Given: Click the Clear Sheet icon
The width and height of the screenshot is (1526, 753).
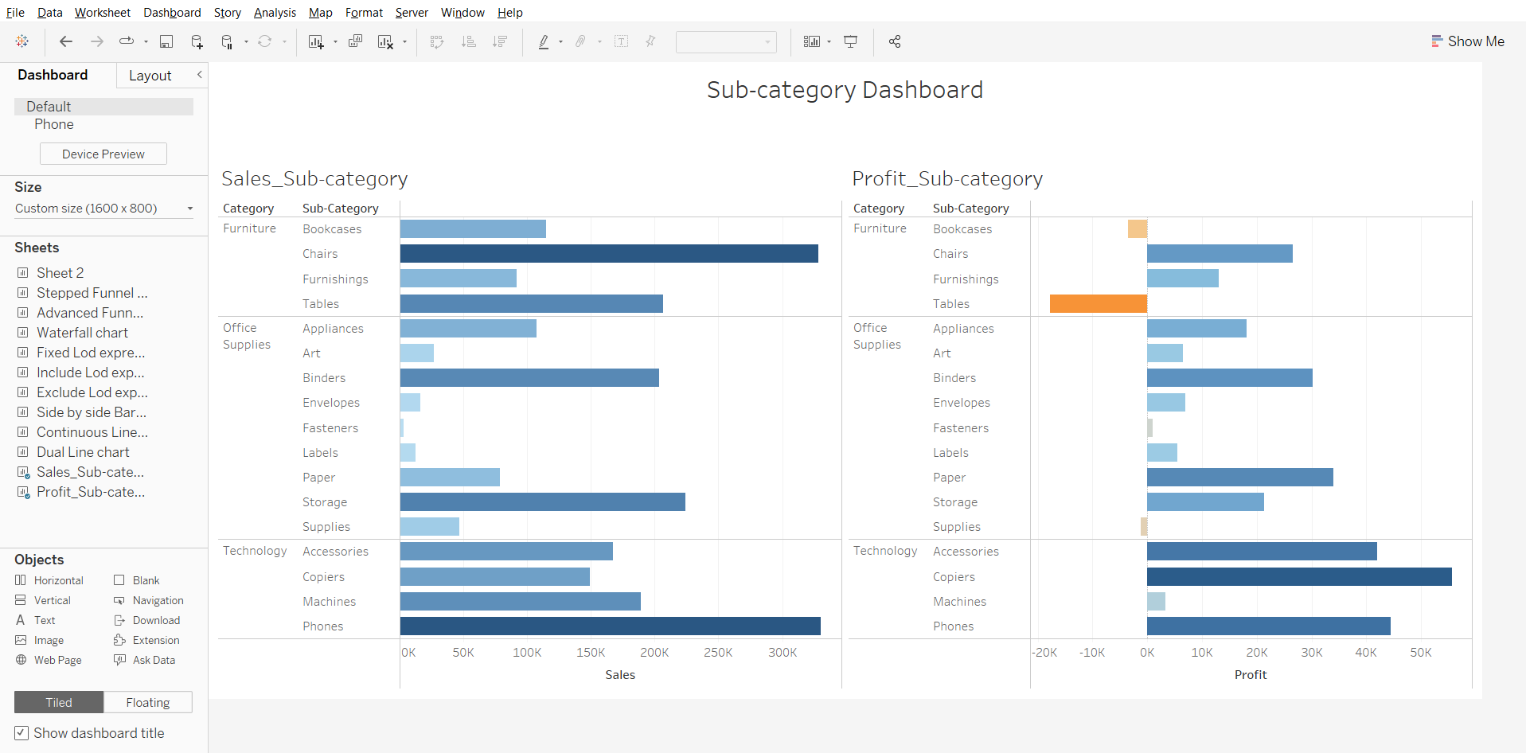Looking at the screenshot, I should [x=386, y=41].
